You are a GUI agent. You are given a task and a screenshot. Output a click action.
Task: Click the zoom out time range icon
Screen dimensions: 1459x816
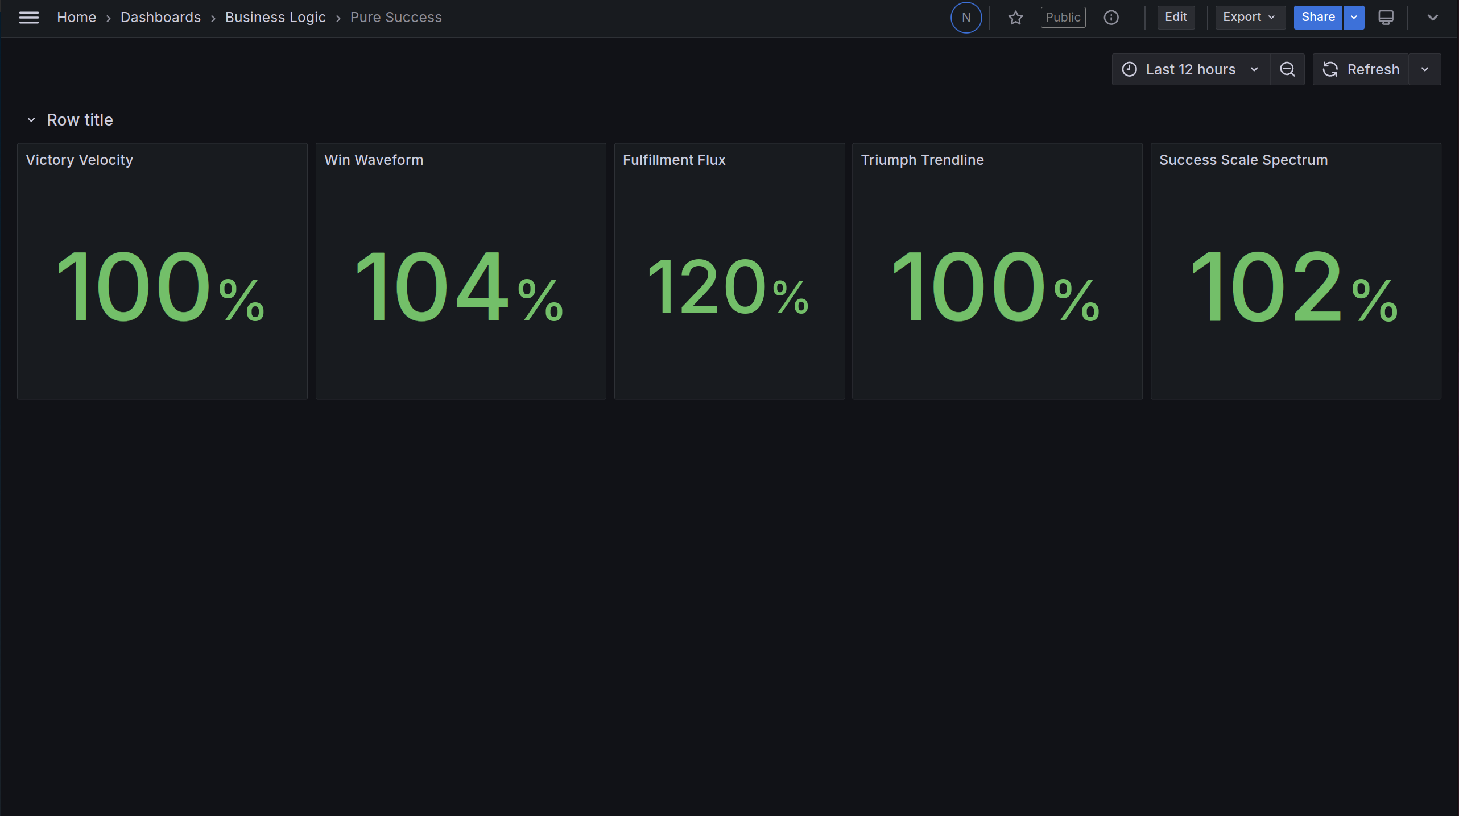pyautogui.click(x=1287, y=69)
